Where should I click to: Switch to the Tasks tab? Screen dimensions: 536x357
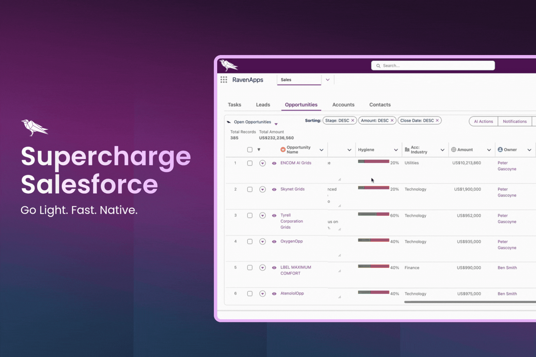[x=234, y=105]
